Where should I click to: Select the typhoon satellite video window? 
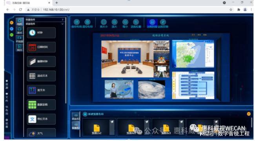(x=151, y=90)
